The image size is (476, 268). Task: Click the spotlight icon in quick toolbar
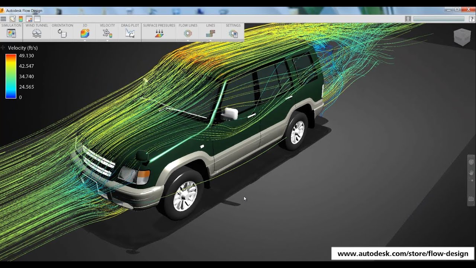click(x=13, y=19)
